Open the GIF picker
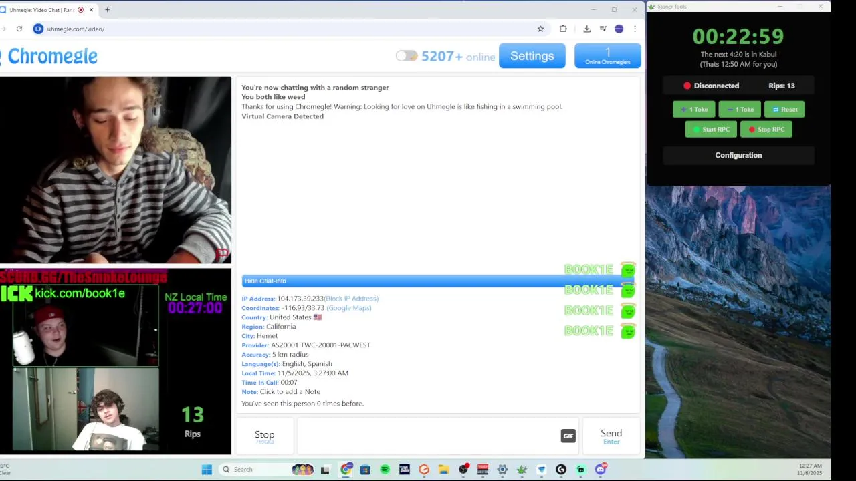Viewport: 856px width, 481px height. click(x=568, y=436)
